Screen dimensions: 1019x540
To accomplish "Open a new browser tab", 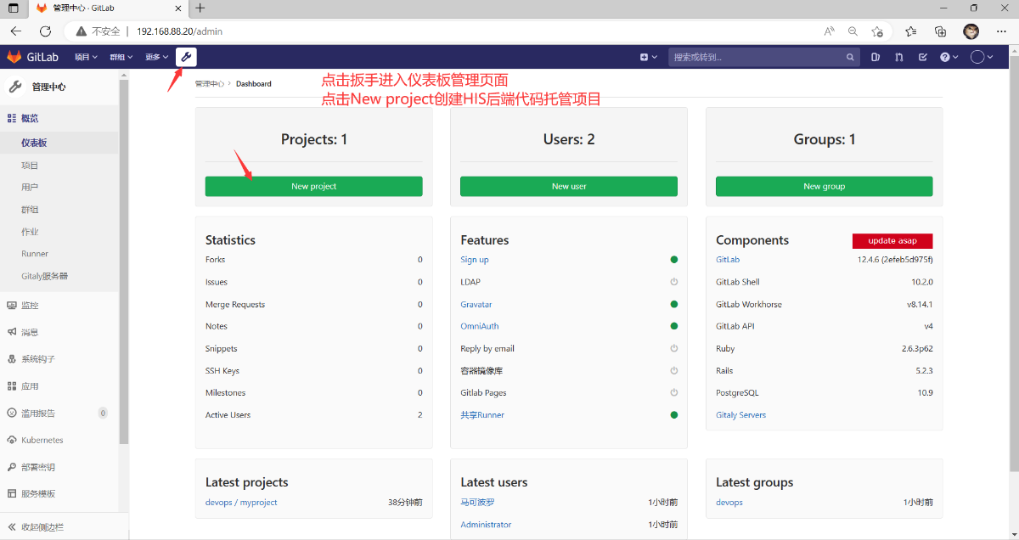I will 200,8.
